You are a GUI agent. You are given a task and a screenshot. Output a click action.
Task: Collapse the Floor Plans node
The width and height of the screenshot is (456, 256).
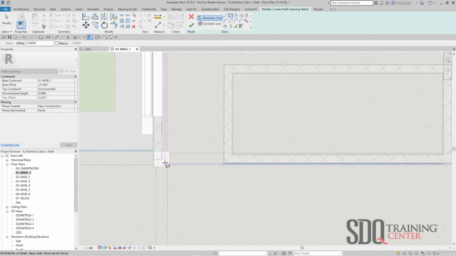click(x=7, y=164)
